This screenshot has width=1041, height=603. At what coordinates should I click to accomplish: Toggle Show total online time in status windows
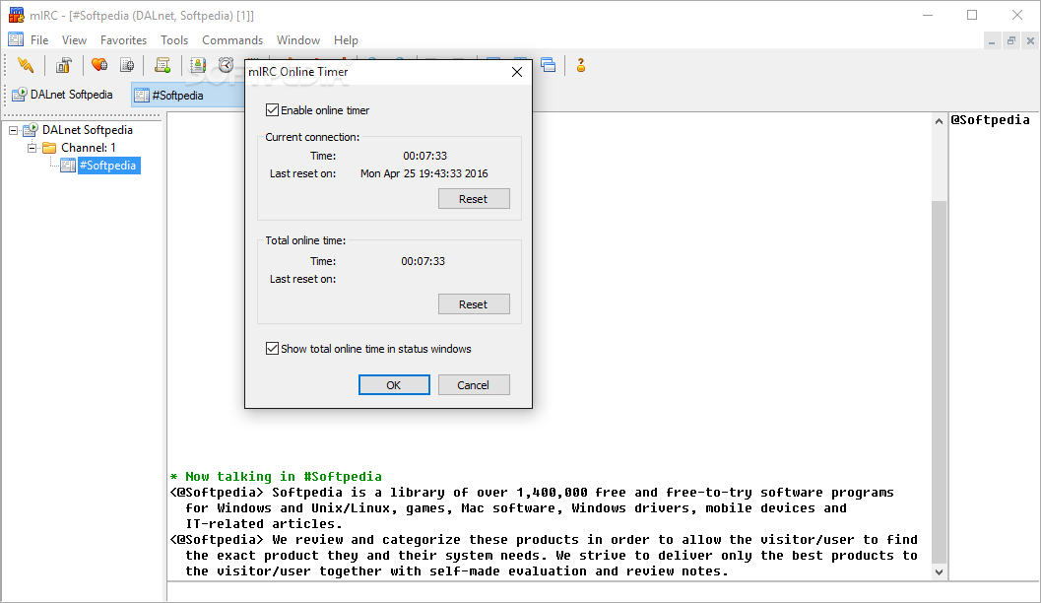pos(272,349)
